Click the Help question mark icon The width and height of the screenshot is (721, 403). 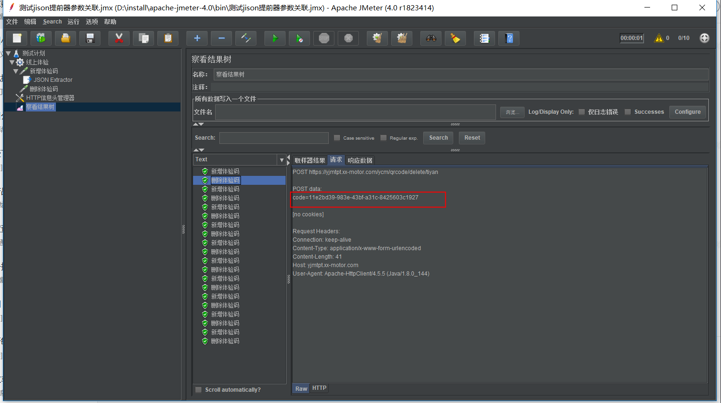[x=509, y=39]
